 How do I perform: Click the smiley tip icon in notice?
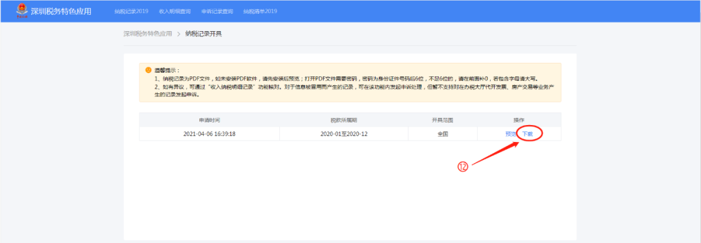(148, 70)
